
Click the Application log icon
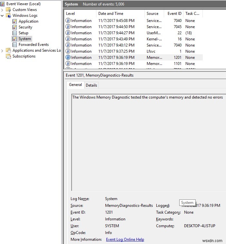coord(15,21)
